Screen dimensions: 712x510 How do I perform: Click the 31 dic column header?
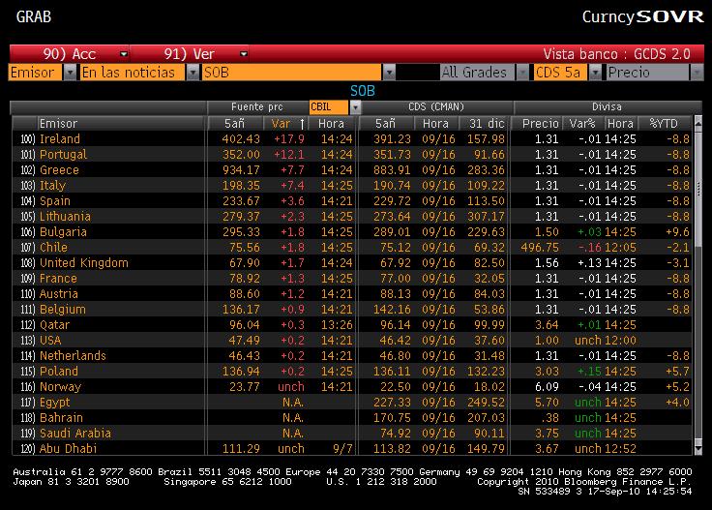pyautogui.click(x=485, y=124)
